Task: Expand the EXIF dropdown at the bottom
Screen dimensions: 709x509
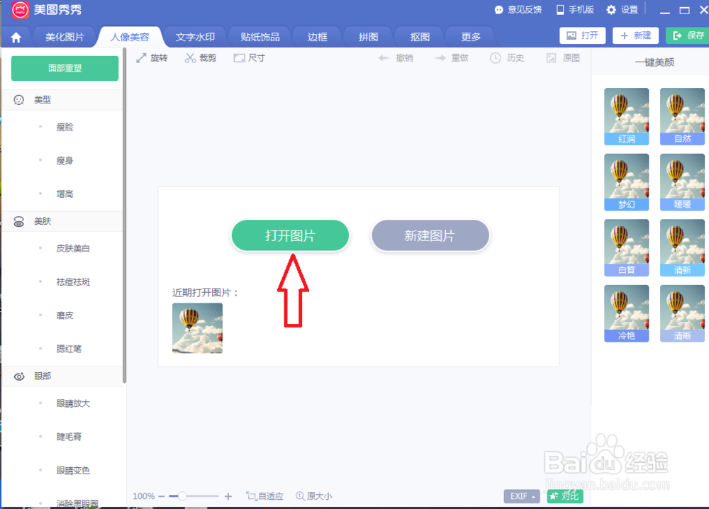Action: pyautogui.click(x=521, y=496)
